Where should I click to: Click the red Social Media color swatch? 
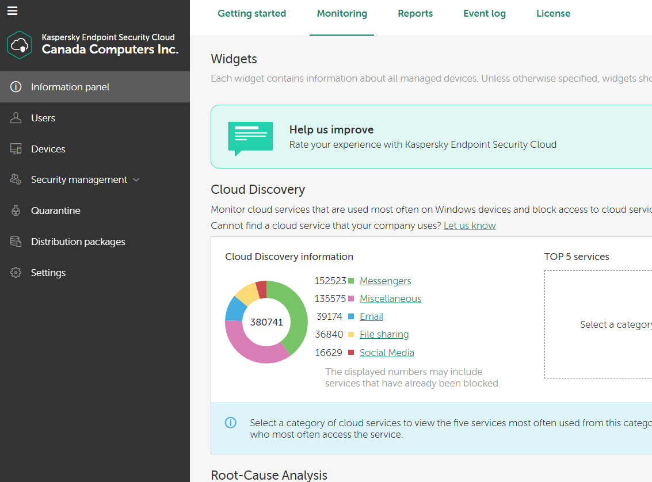pos(351,353)
